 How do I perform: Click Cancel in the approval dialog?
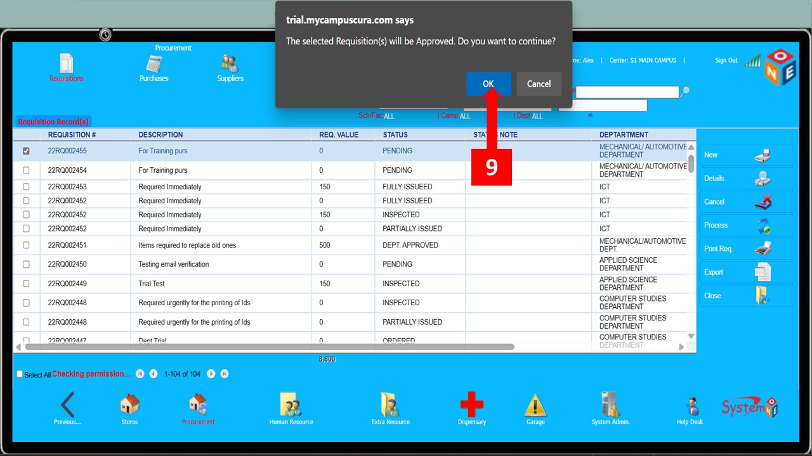coord(539,84)
